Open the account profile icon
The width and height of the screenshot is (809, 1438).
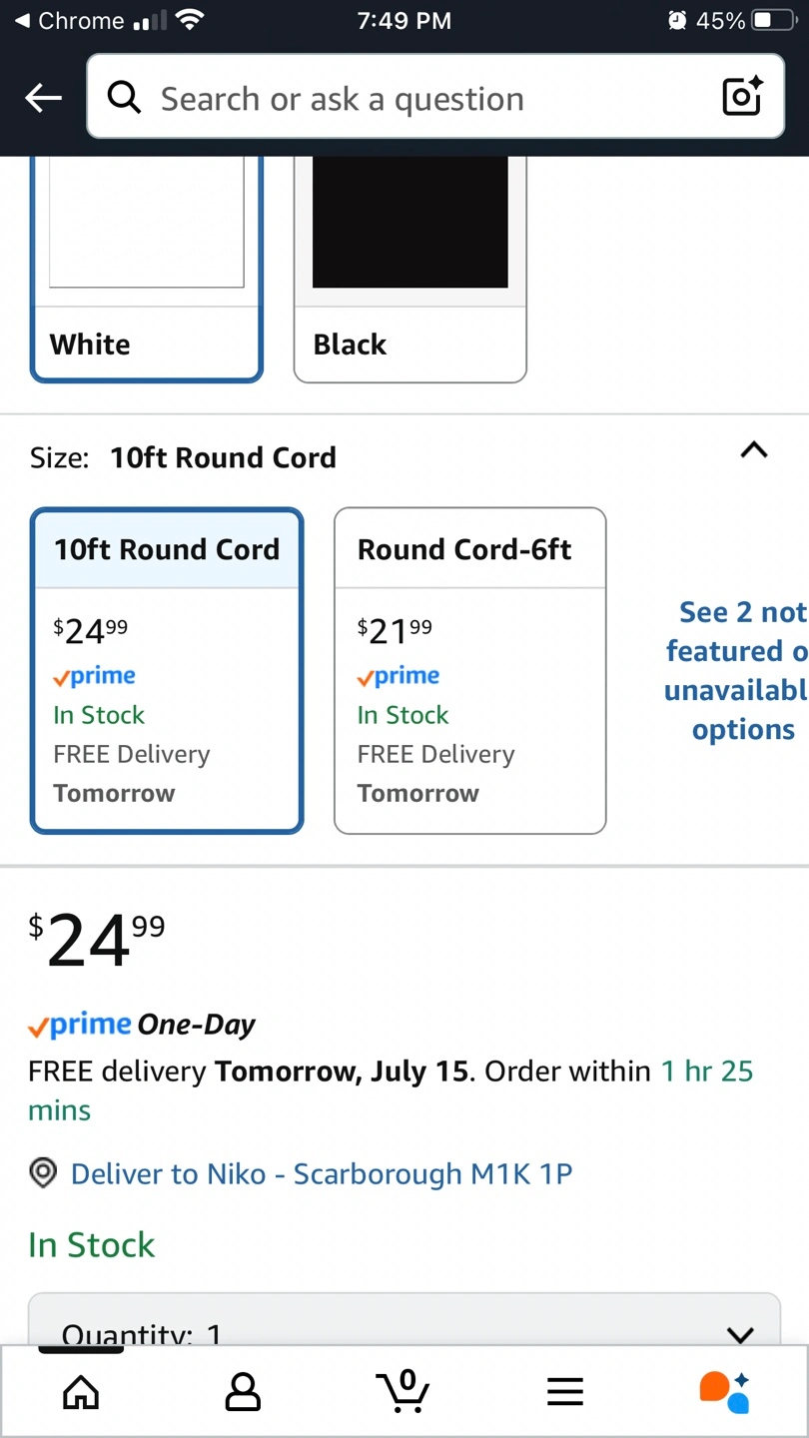pyautogui.click(x=243, y=1391)
